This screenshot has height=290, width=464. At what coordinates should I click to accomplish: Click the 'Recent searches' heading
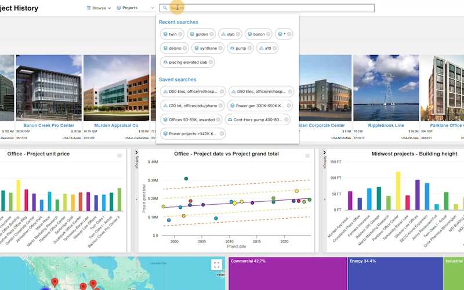click(x=179, y=22)
